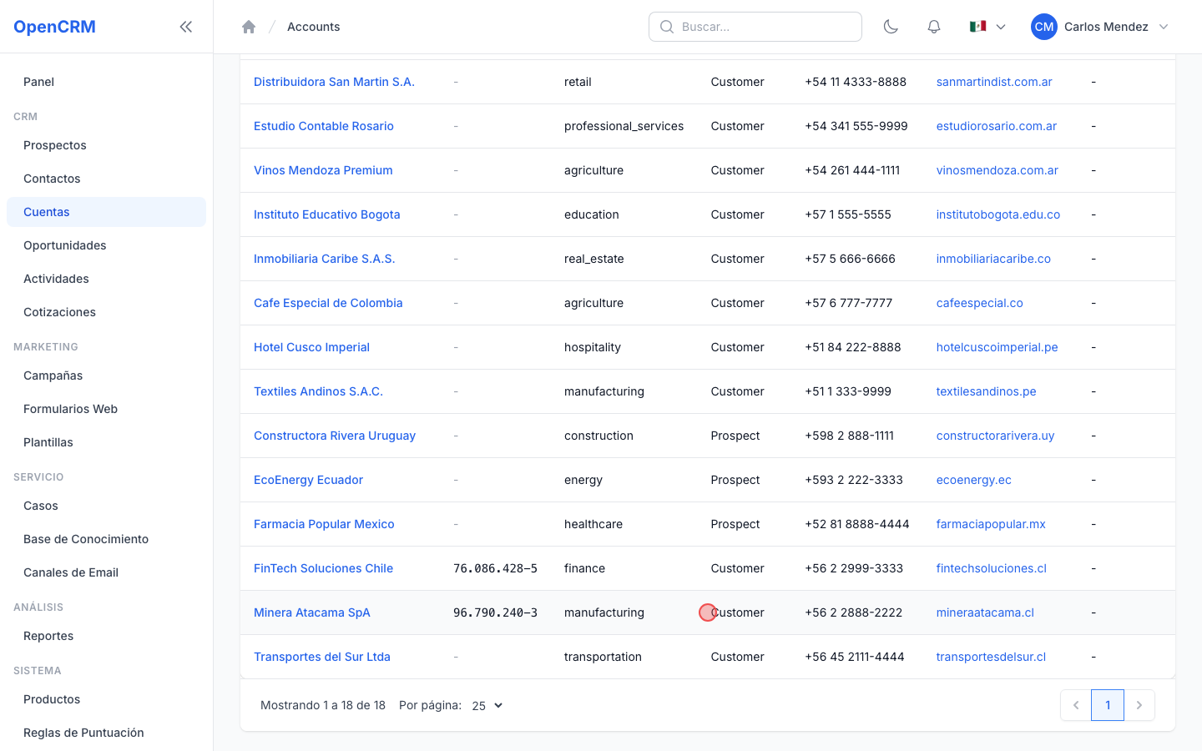Open Prospectos in sidebar

pyautogui.click(x=106, y=145)
